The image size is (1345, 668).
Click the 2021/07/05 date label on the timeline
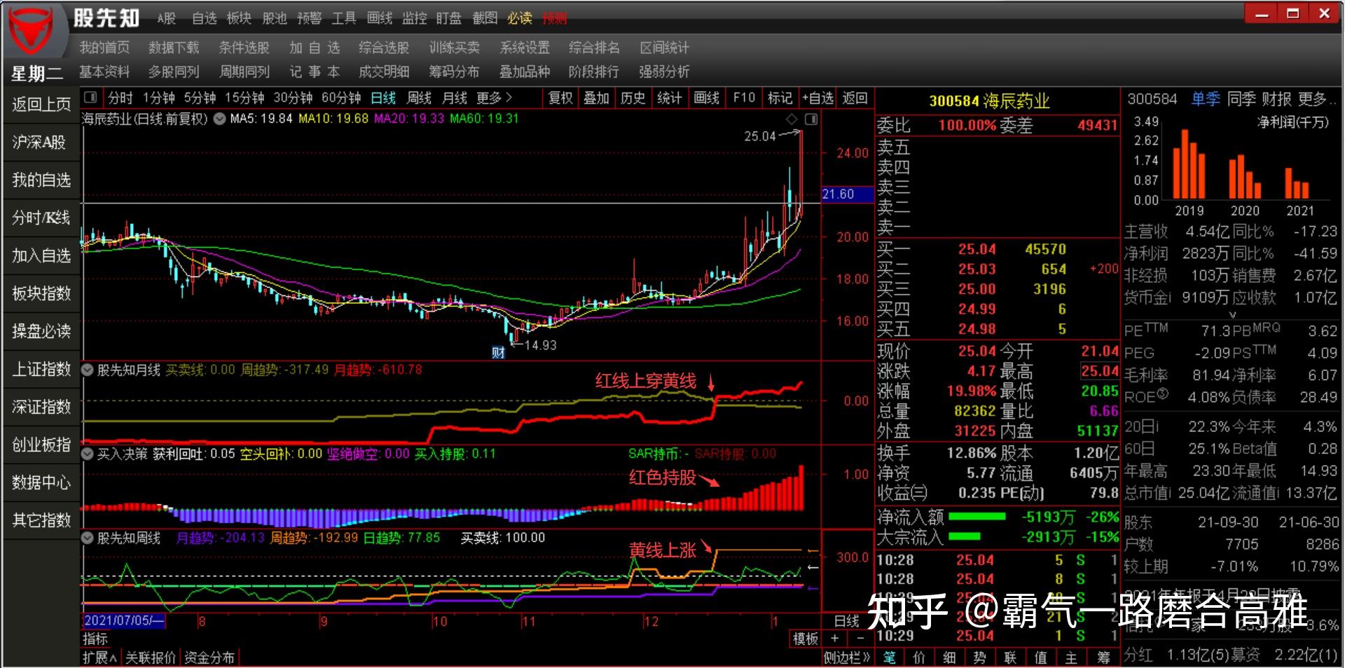[x=124, y=621]
